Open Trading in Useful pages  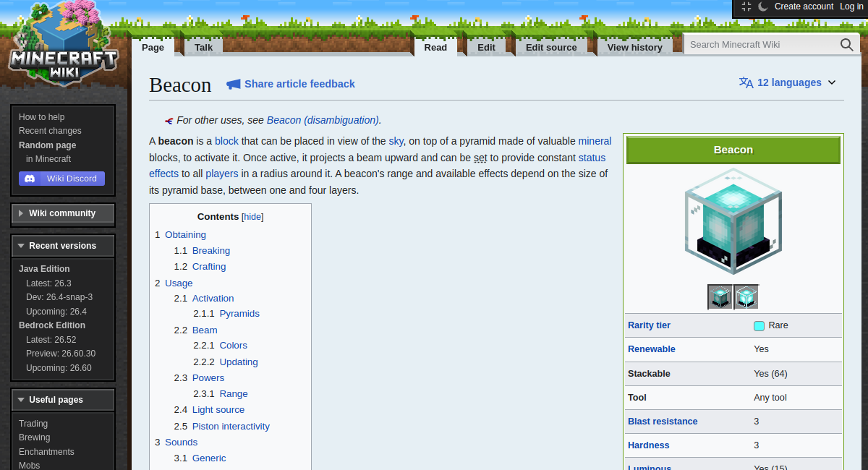click(33, 424)
